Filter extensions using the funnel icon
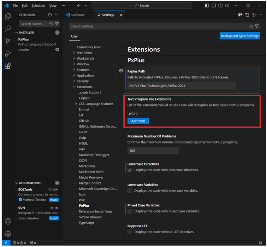 point(57,24)
